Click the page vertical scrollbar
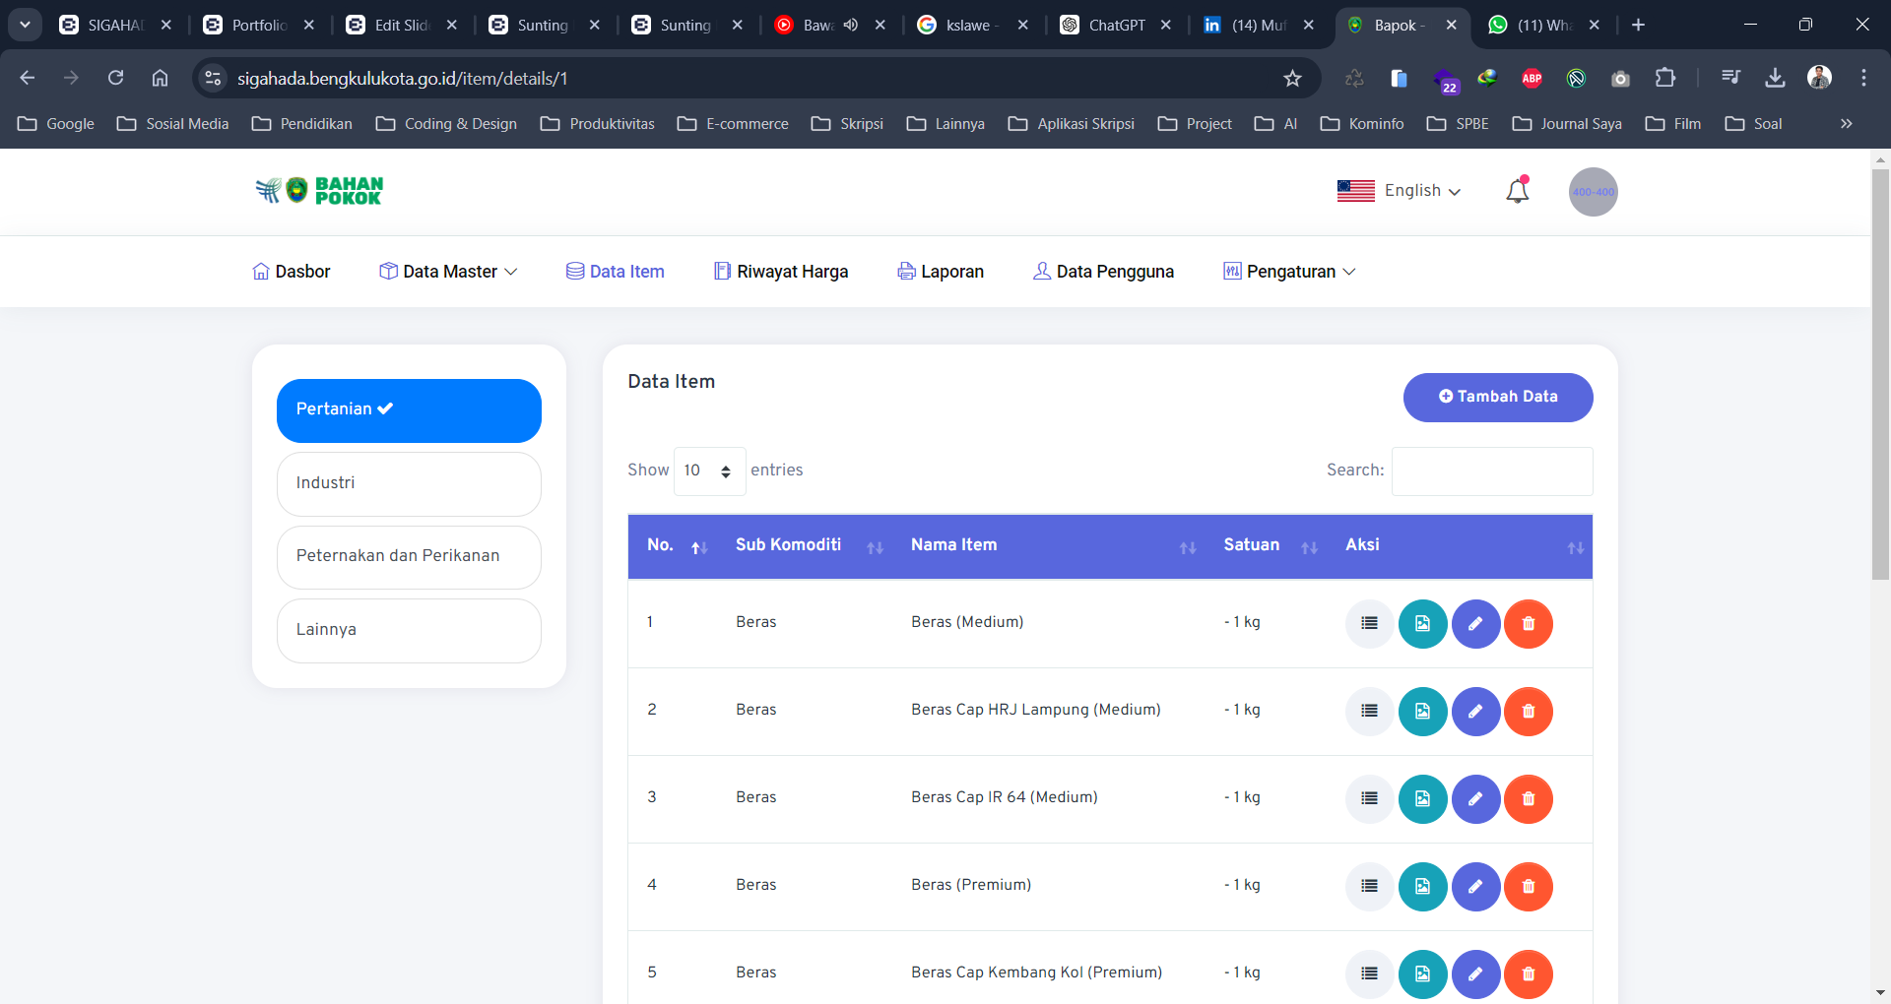Image resolution: width=1891 pixels, height=1004 pixels. (x=1880, y=374)
